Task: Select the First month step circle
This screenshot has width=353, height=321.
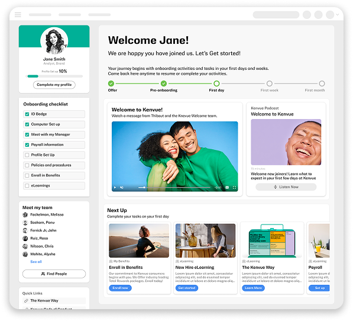Action: click(x=322, y=84)
